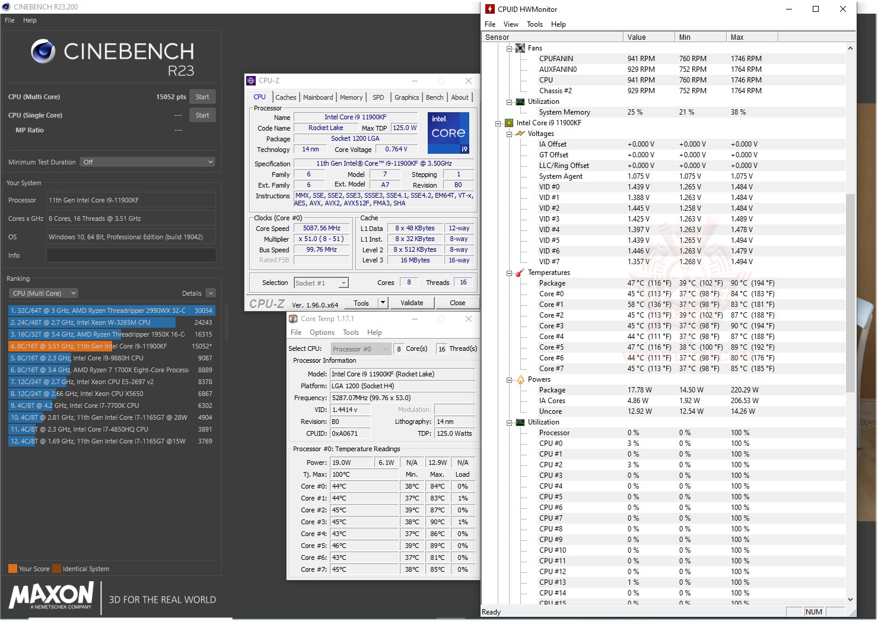
Task: Open the Minimum Test Duration dropdown
Action: coord(148,162)
